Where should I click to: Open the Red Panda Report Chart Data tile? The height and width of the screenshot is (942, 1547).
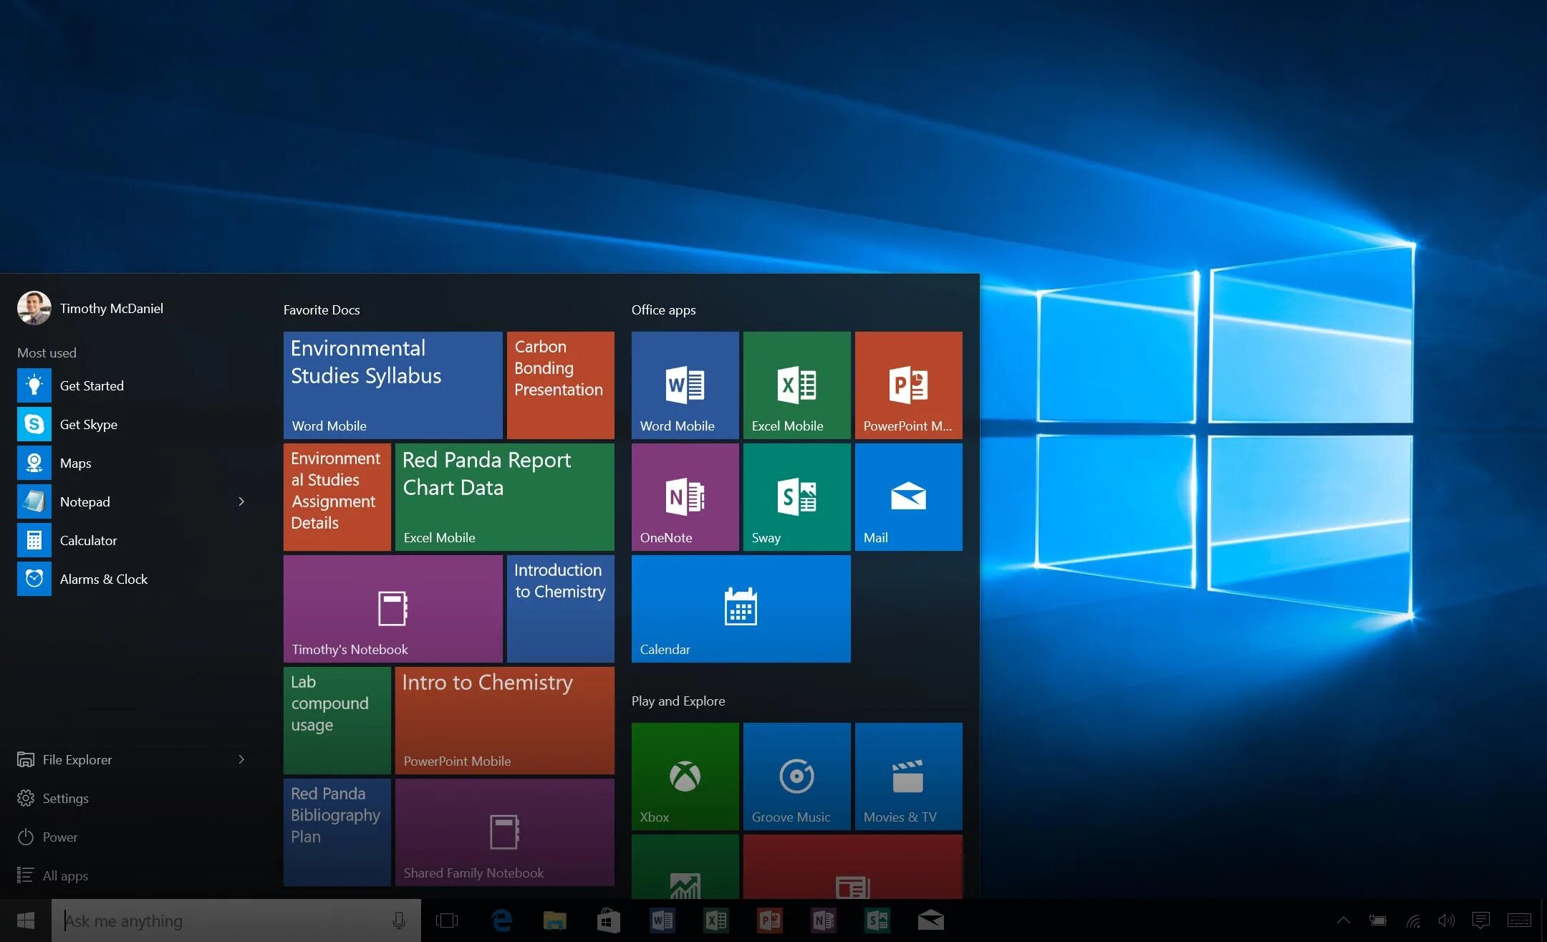tap(504, 497)
